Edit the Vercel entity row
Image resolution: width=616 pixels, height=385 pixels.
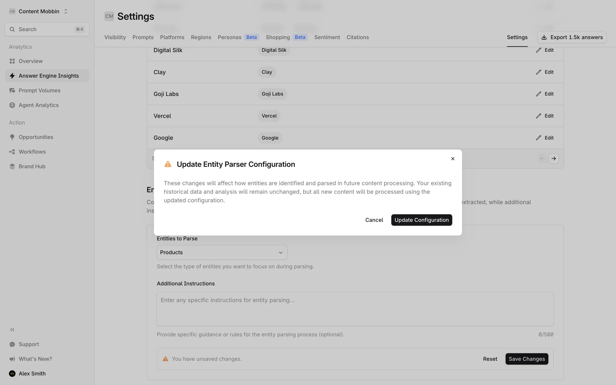545,116
